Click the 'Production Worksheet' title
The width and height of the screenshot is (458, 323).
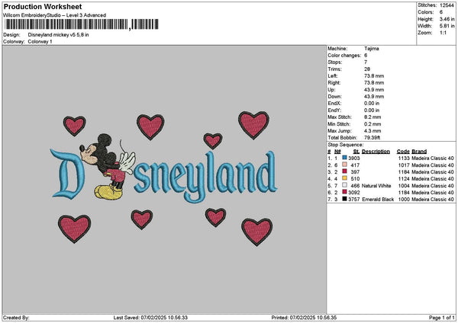point(43,6)
